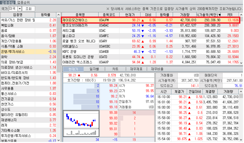Select the 반도체/반도체 장비 sector

(x=29, y=78)
